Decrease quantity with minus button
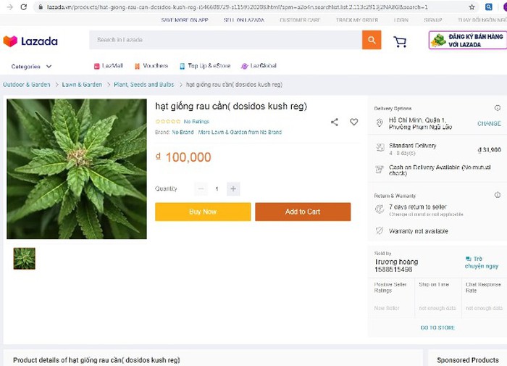 tap(201, 188)
